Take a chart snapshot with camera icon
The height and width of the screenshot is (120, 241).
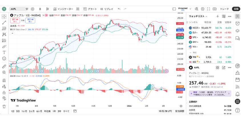(214, 9)
